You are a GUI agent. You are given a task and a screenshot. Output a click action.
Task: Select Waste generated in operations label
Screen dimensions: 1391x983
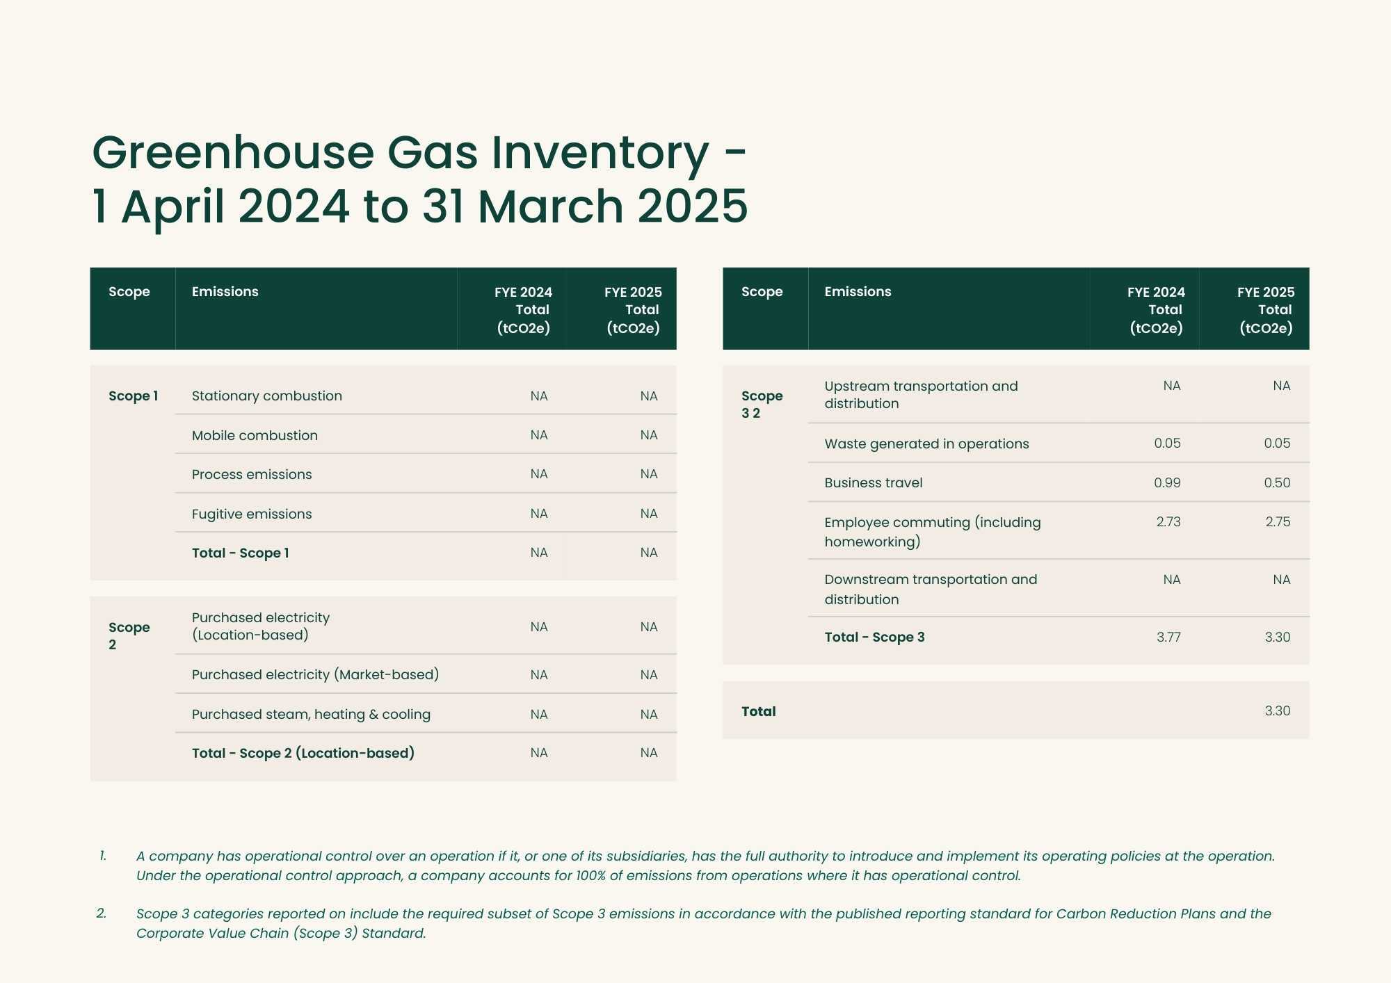tap(926, 444)
